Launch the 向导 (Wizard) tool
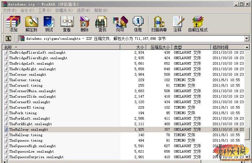This screenshot has height=163, width=252. (120, 23)
